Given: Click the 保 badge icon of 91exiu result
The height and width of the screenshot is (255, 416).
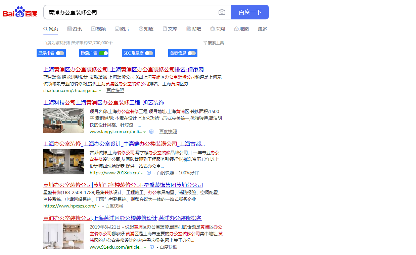Looking at the screenshot, I should pyautogui.click(x=152, y=247).
